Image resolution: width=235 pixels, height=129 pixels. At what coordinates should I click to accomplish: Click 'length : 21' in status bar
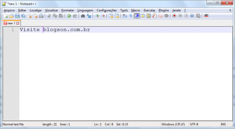tap(50, 124)
